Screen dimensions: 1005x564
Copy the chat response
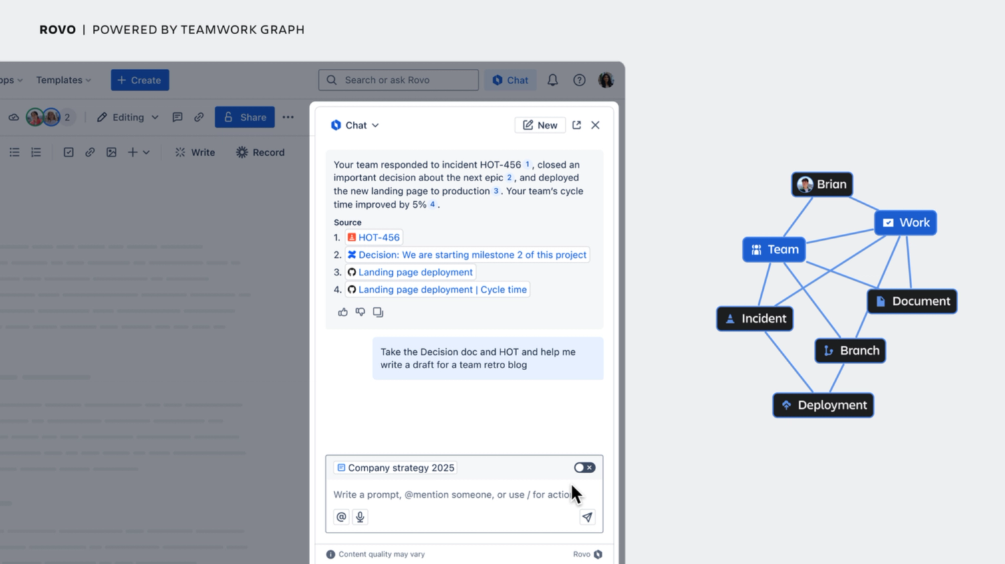[x=378, y=312]
